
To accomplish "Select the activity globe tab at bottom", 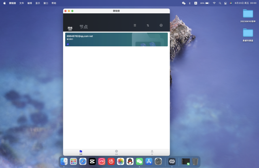I will point(117,152).
